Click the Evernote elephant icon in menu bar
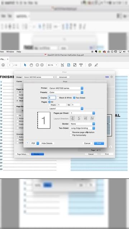Viewport: 129px width, 229px height. tap(96, 52)
